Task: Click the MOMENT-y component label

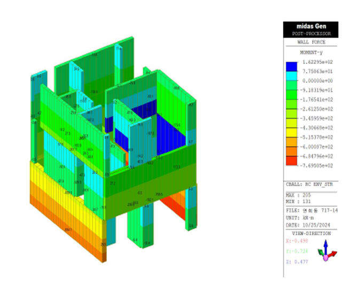Action: 310,52
